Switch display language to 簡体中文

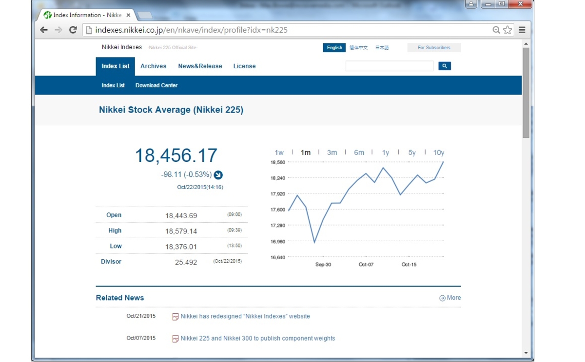358,47
